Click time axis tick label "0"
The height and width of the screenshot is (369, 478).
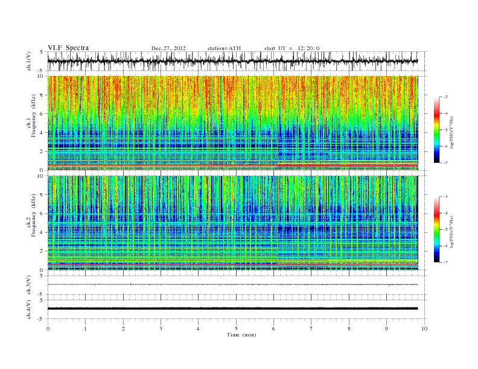48,329
